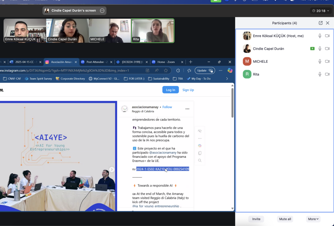
Task: Toggle Emre Köksal KÜÇÜK's microphone
Action: tap(320, 36)
